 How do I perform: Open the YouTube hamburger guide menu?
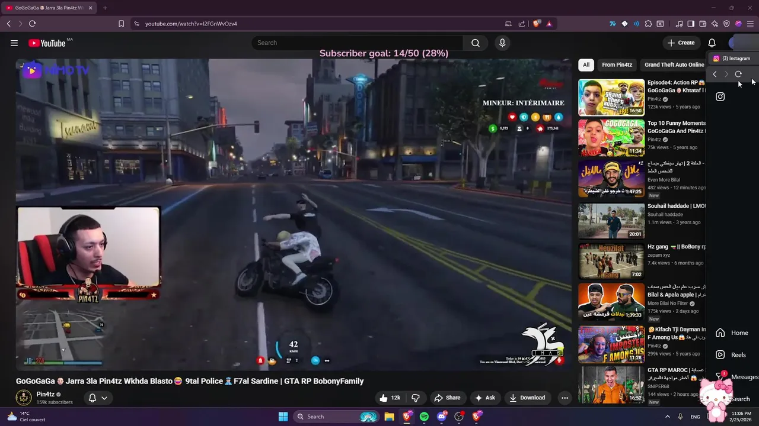[14, 43]
